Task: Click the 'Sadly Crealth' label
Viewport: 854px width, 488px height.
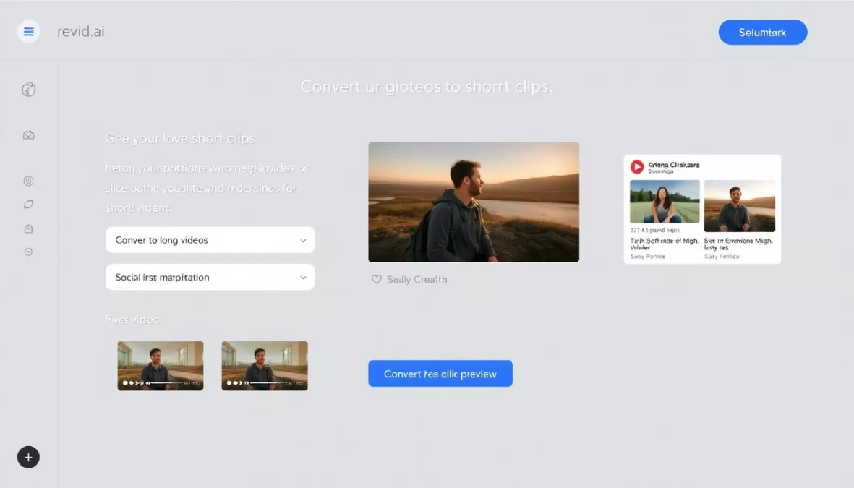Action: coord(417,279)
